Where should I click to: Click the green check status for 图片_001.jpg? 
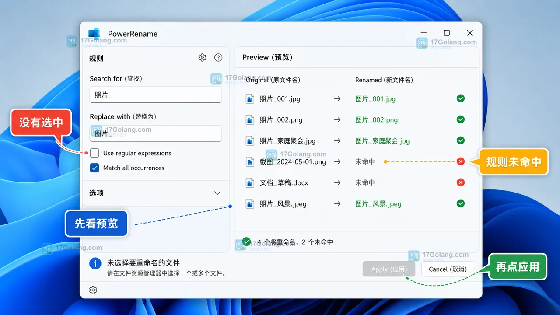pyautogui.click(x=461, y=98)
